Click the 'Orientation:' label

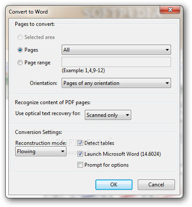point(43,83)
